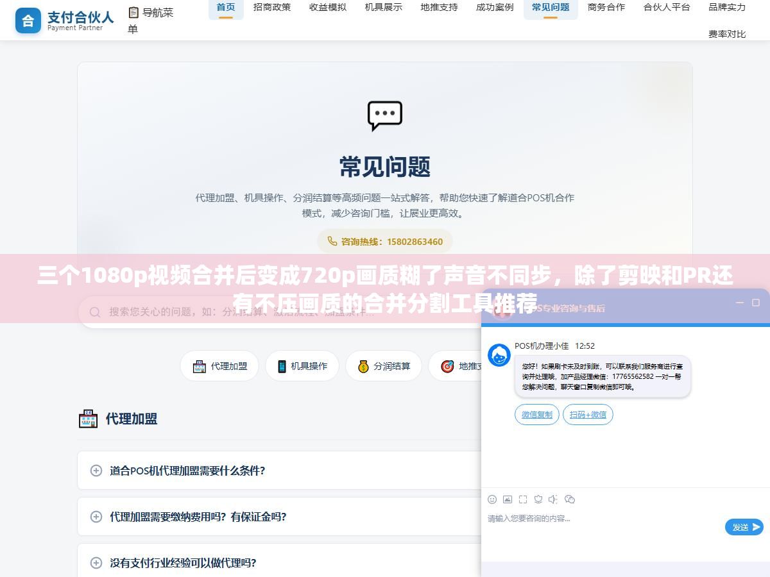Send the chat message with 发送
Image resolution: width=770 pixels, height=577 pixels.
[744, 527]
